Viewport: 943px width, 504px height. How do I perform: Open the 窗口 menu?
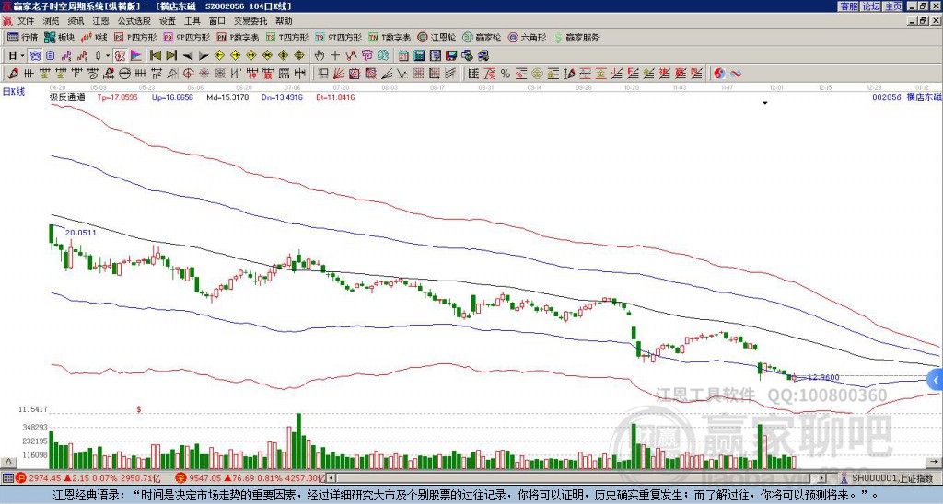click(x=217, y=21)
